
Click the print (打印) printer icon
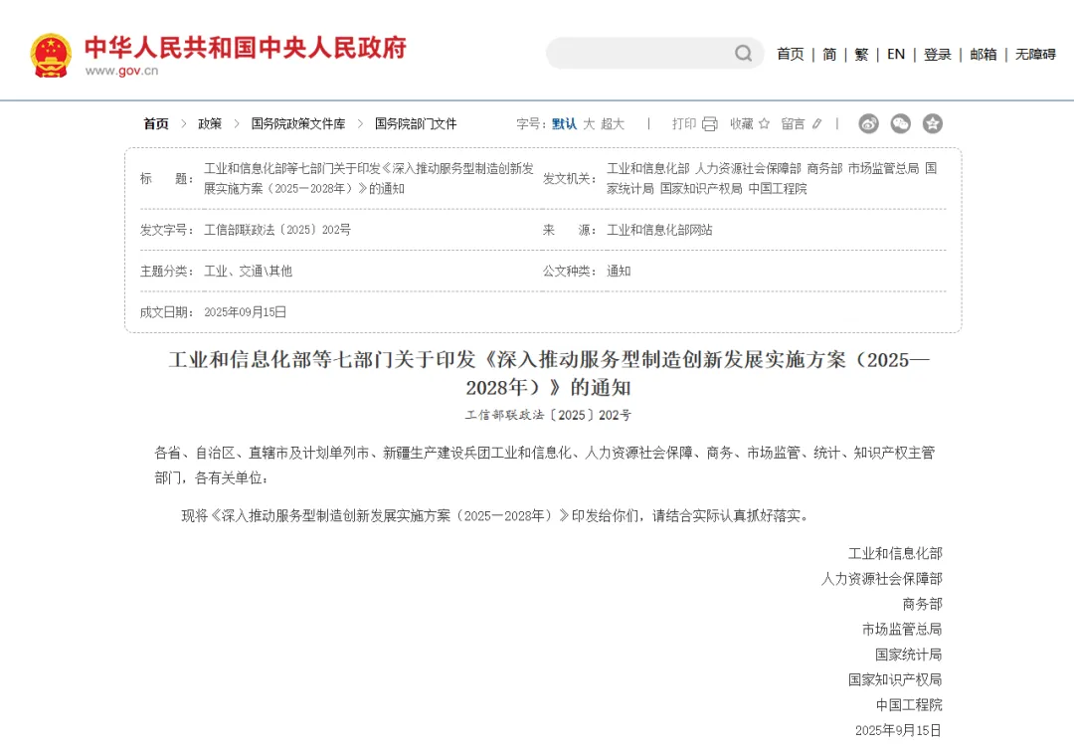pos(709,124)
